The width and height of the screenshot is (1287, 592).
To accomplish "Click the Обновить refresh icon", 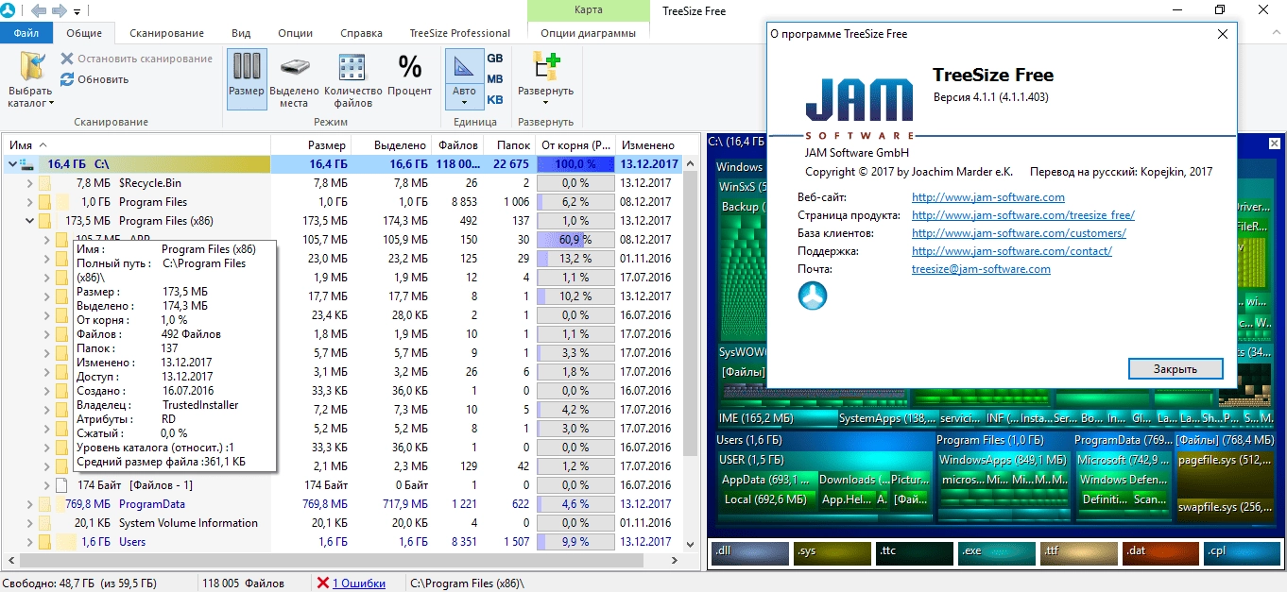I will coord(67,79).
